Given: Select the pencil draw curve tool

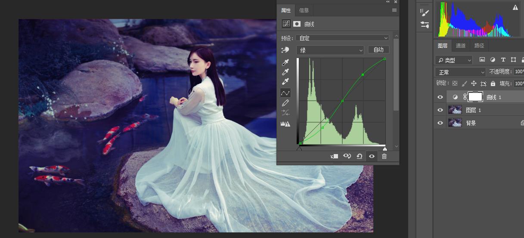Looking at the screenshot, I should [x=285, y=103].
